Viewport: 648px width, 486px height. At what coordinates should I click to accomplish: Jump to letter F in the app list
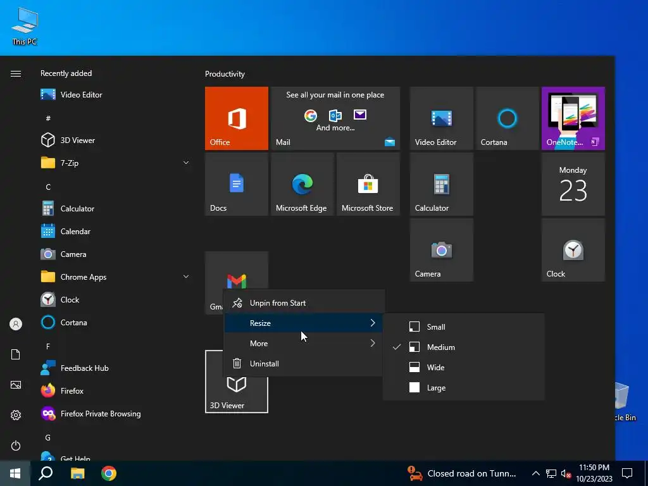[x=48, y=346]
